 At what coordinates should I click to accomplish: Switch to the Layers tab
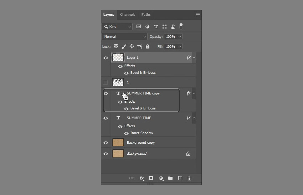pos(109,15)
